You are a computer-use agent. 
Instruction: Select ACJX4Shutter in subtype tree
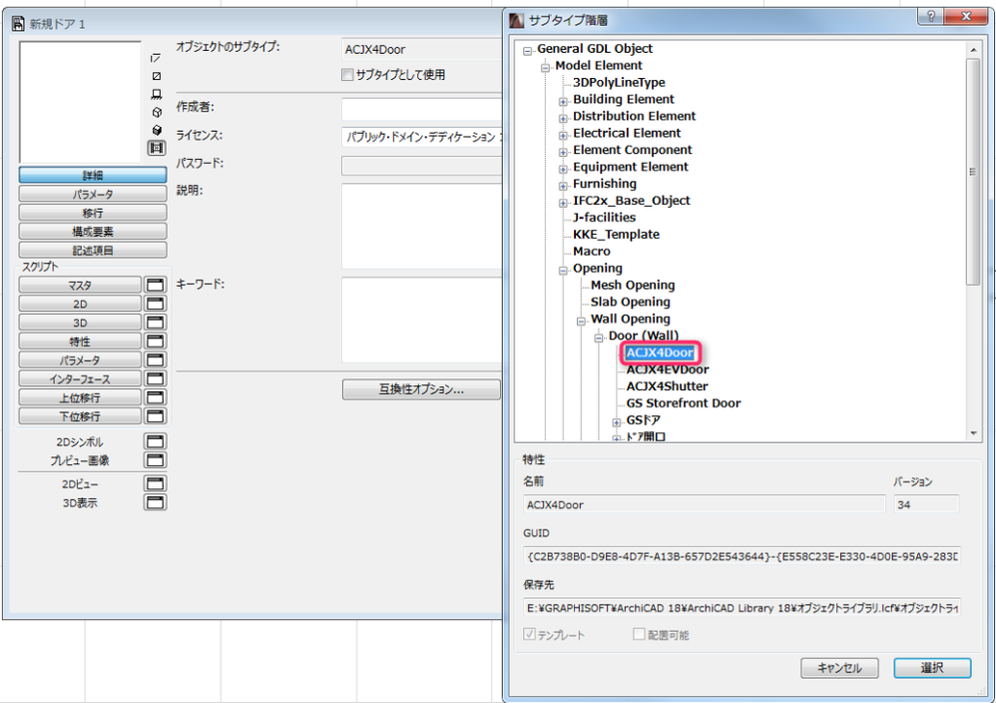pos(667,385)
